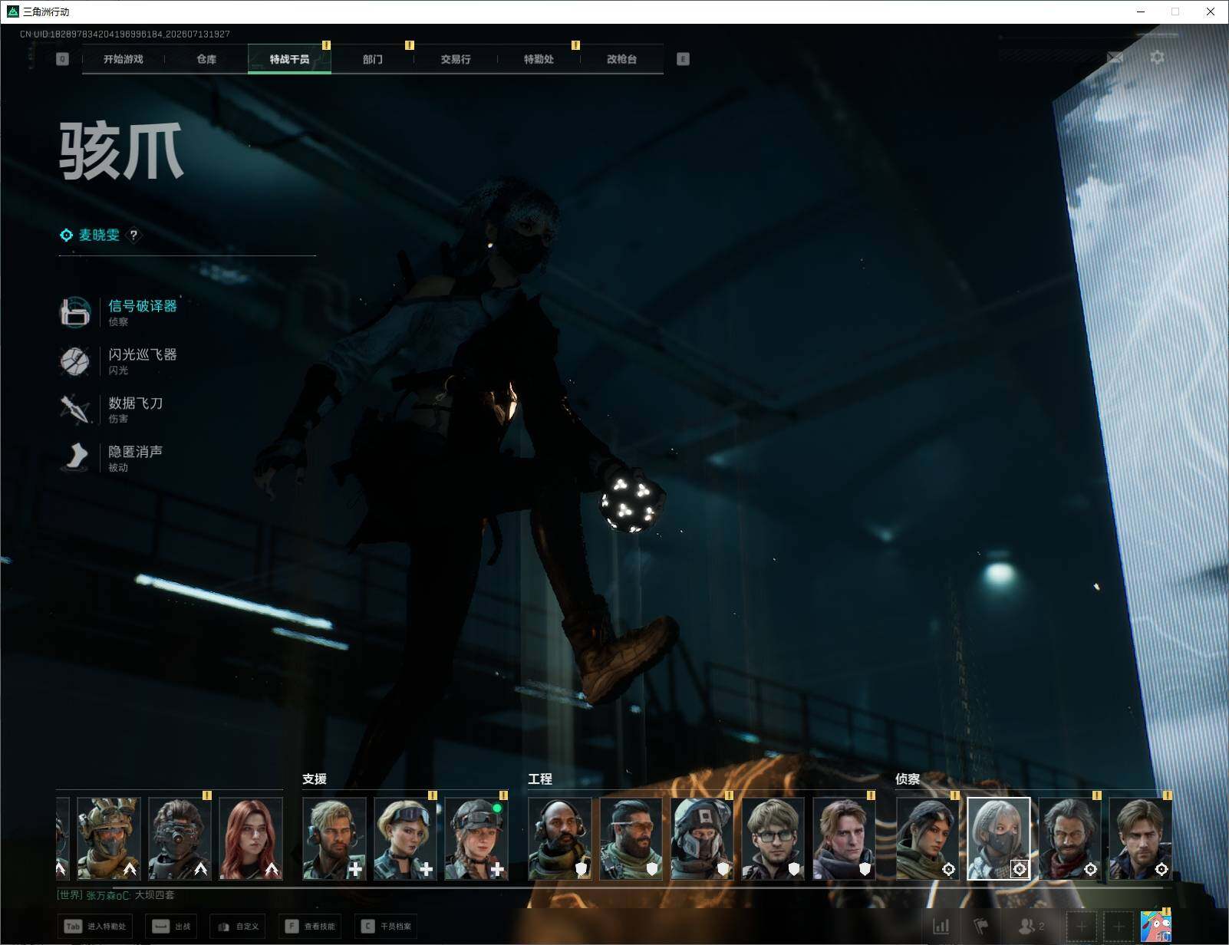Click the 数据飞刀 knife skill icon

75,409
